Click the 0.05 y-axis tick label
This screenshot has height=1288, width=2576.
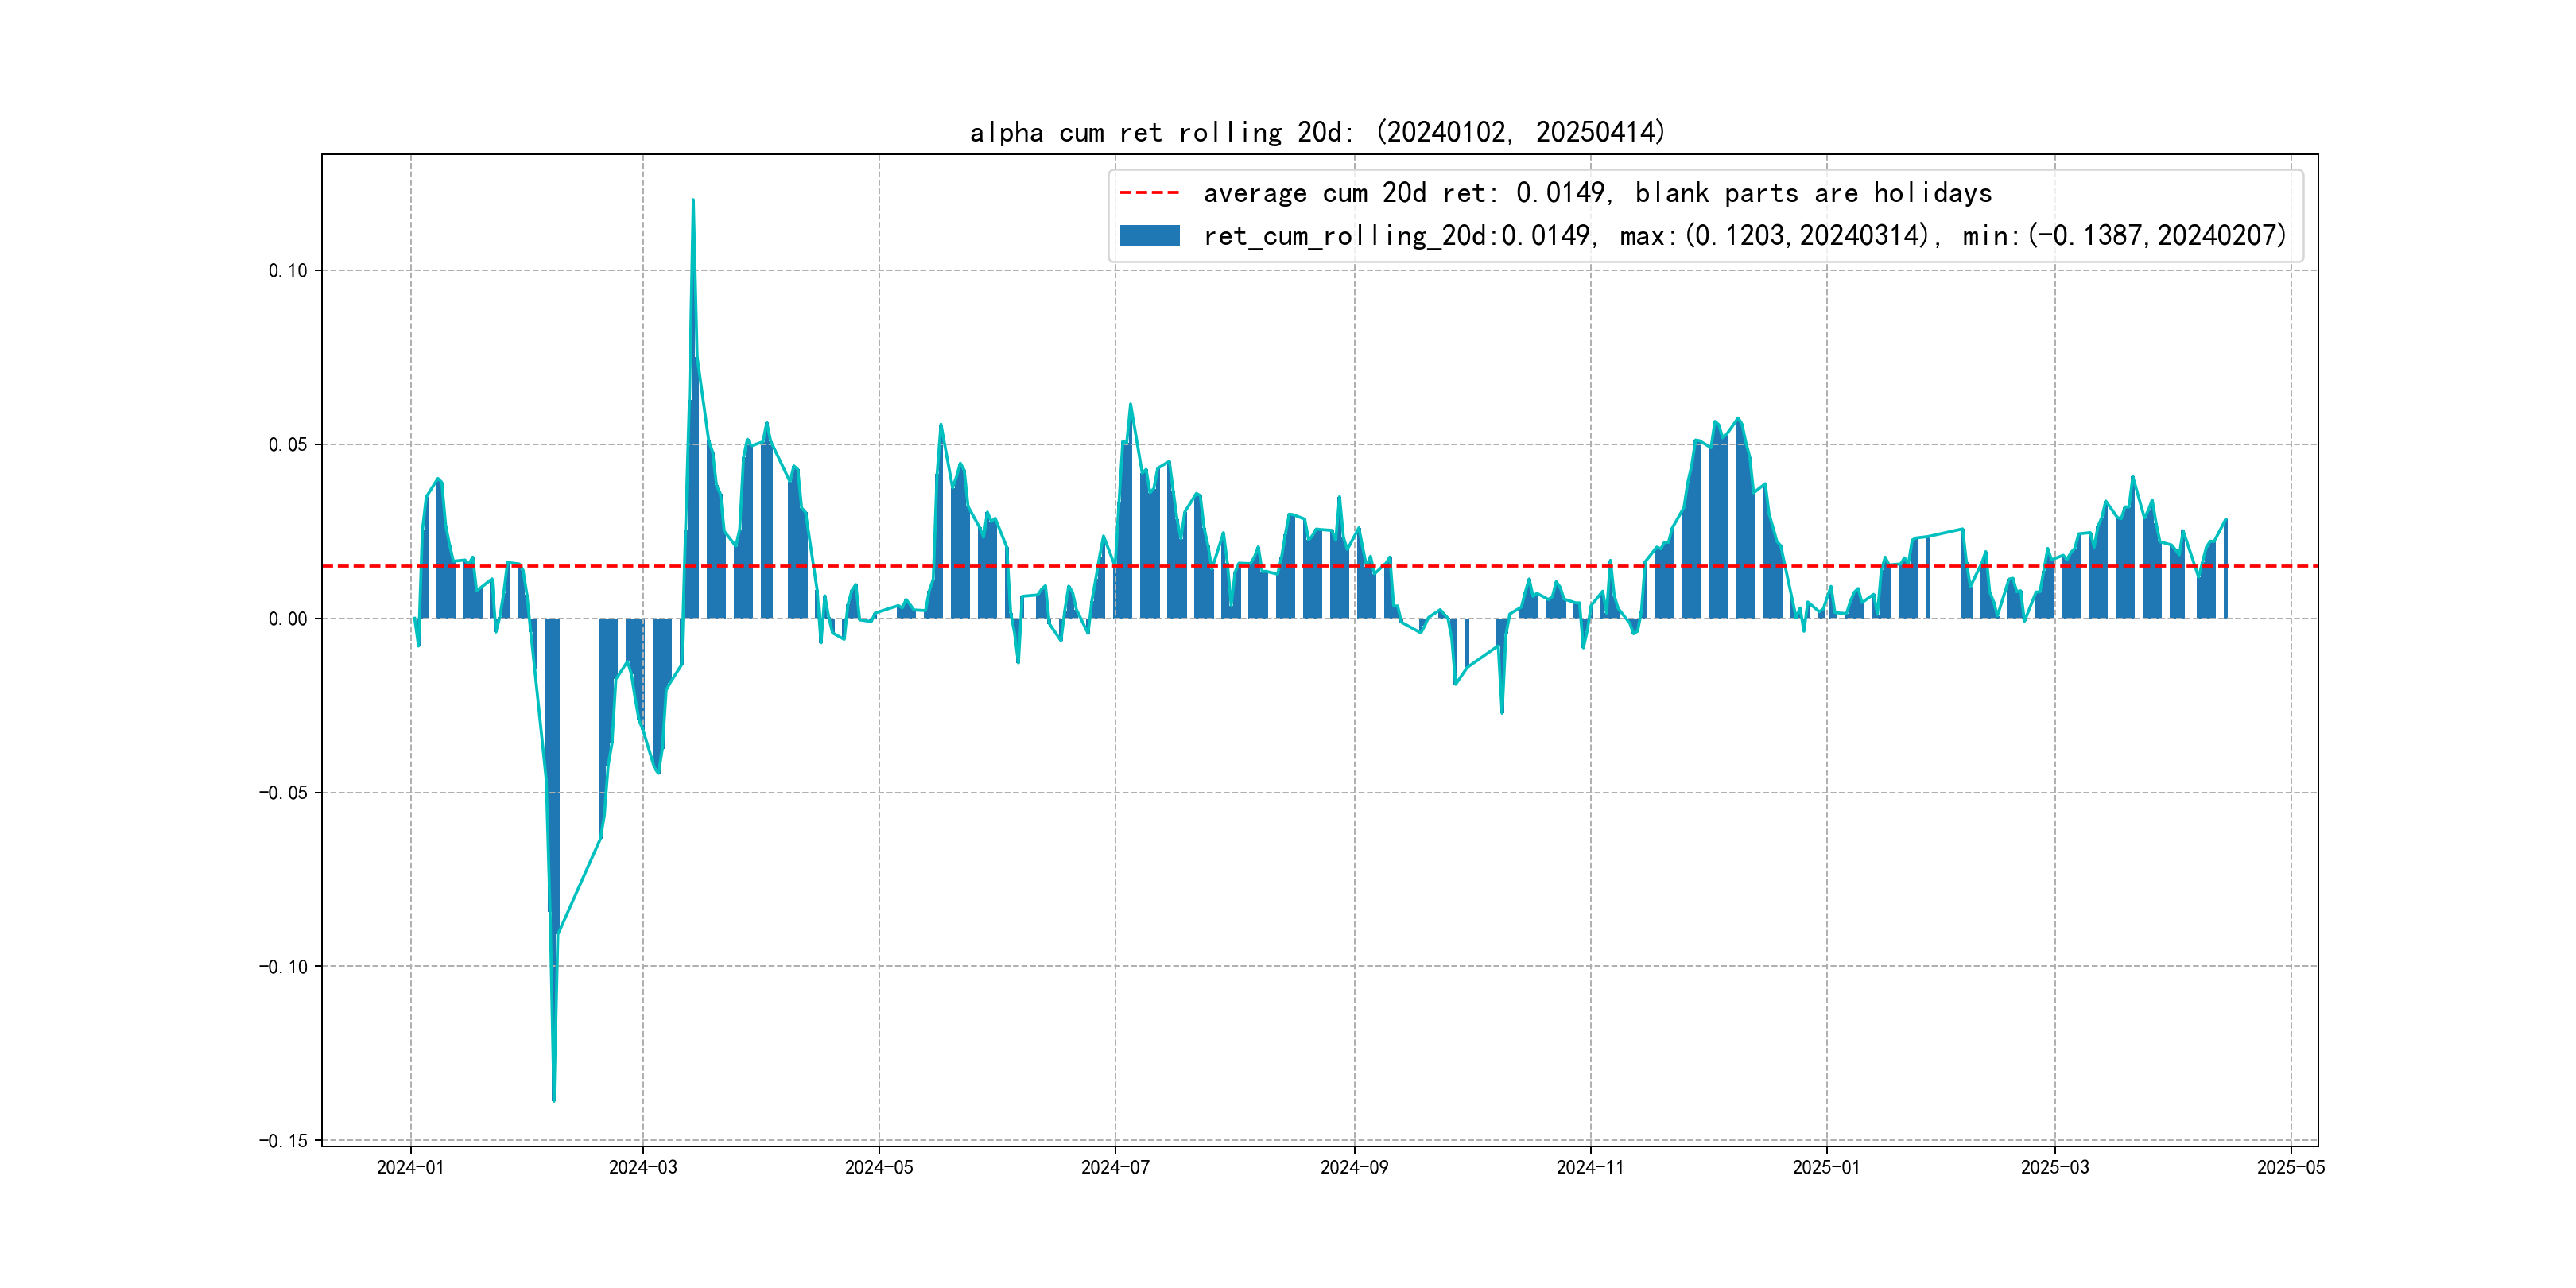(x=288, y=445)
